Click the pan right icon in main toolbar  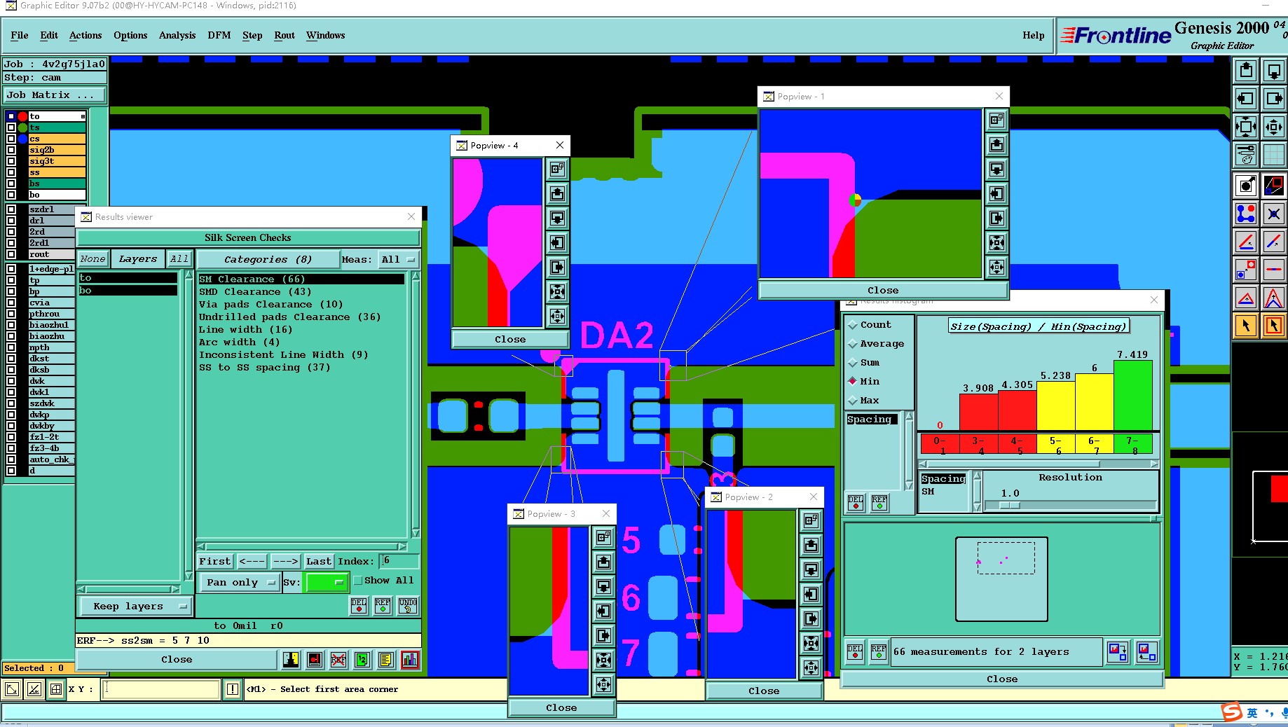click(x=1273, y=99)
